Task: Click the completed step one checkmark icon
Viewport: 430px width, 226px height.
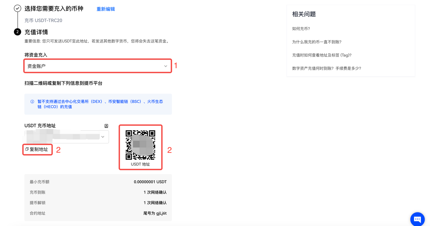Action: 17,9
